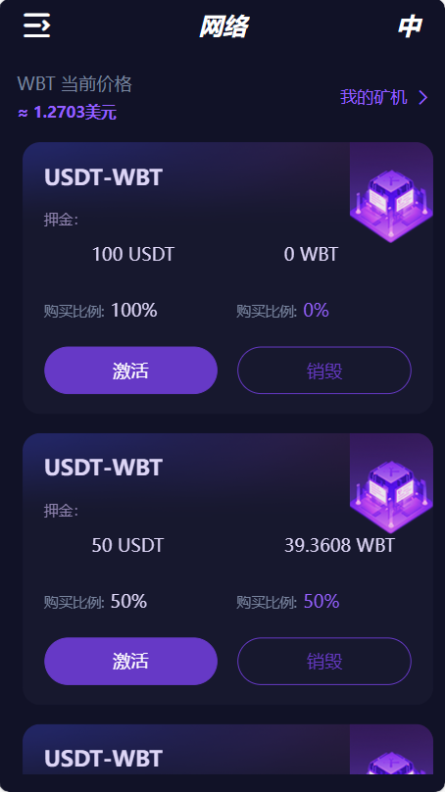This screenshot has width=445, height=792.
Task: Switch language with the 中 icon
Action: coord(409,26)
